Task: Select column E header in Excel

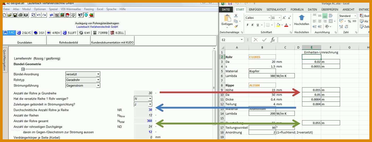Action: point(312,48)
